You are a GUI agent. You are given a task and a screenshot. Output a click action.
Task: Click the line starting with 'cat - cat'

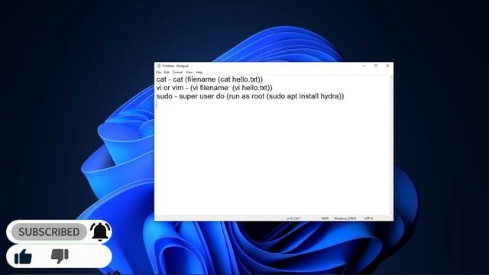tap(209, 79)
